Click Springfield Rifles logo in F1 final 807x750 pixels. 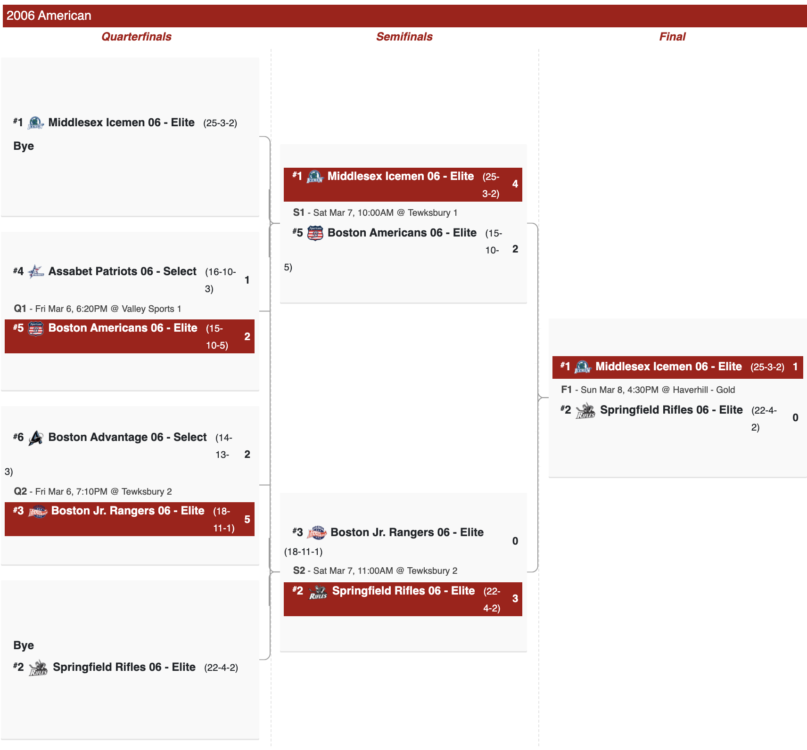click(585, 410)
